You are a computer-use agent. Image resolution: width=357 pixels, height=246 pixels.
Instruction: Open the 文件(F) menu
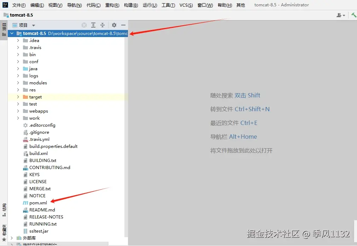point(19,5)
